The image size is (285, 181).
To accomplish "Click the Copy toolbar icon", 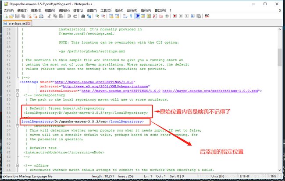I will click(55, 16).
